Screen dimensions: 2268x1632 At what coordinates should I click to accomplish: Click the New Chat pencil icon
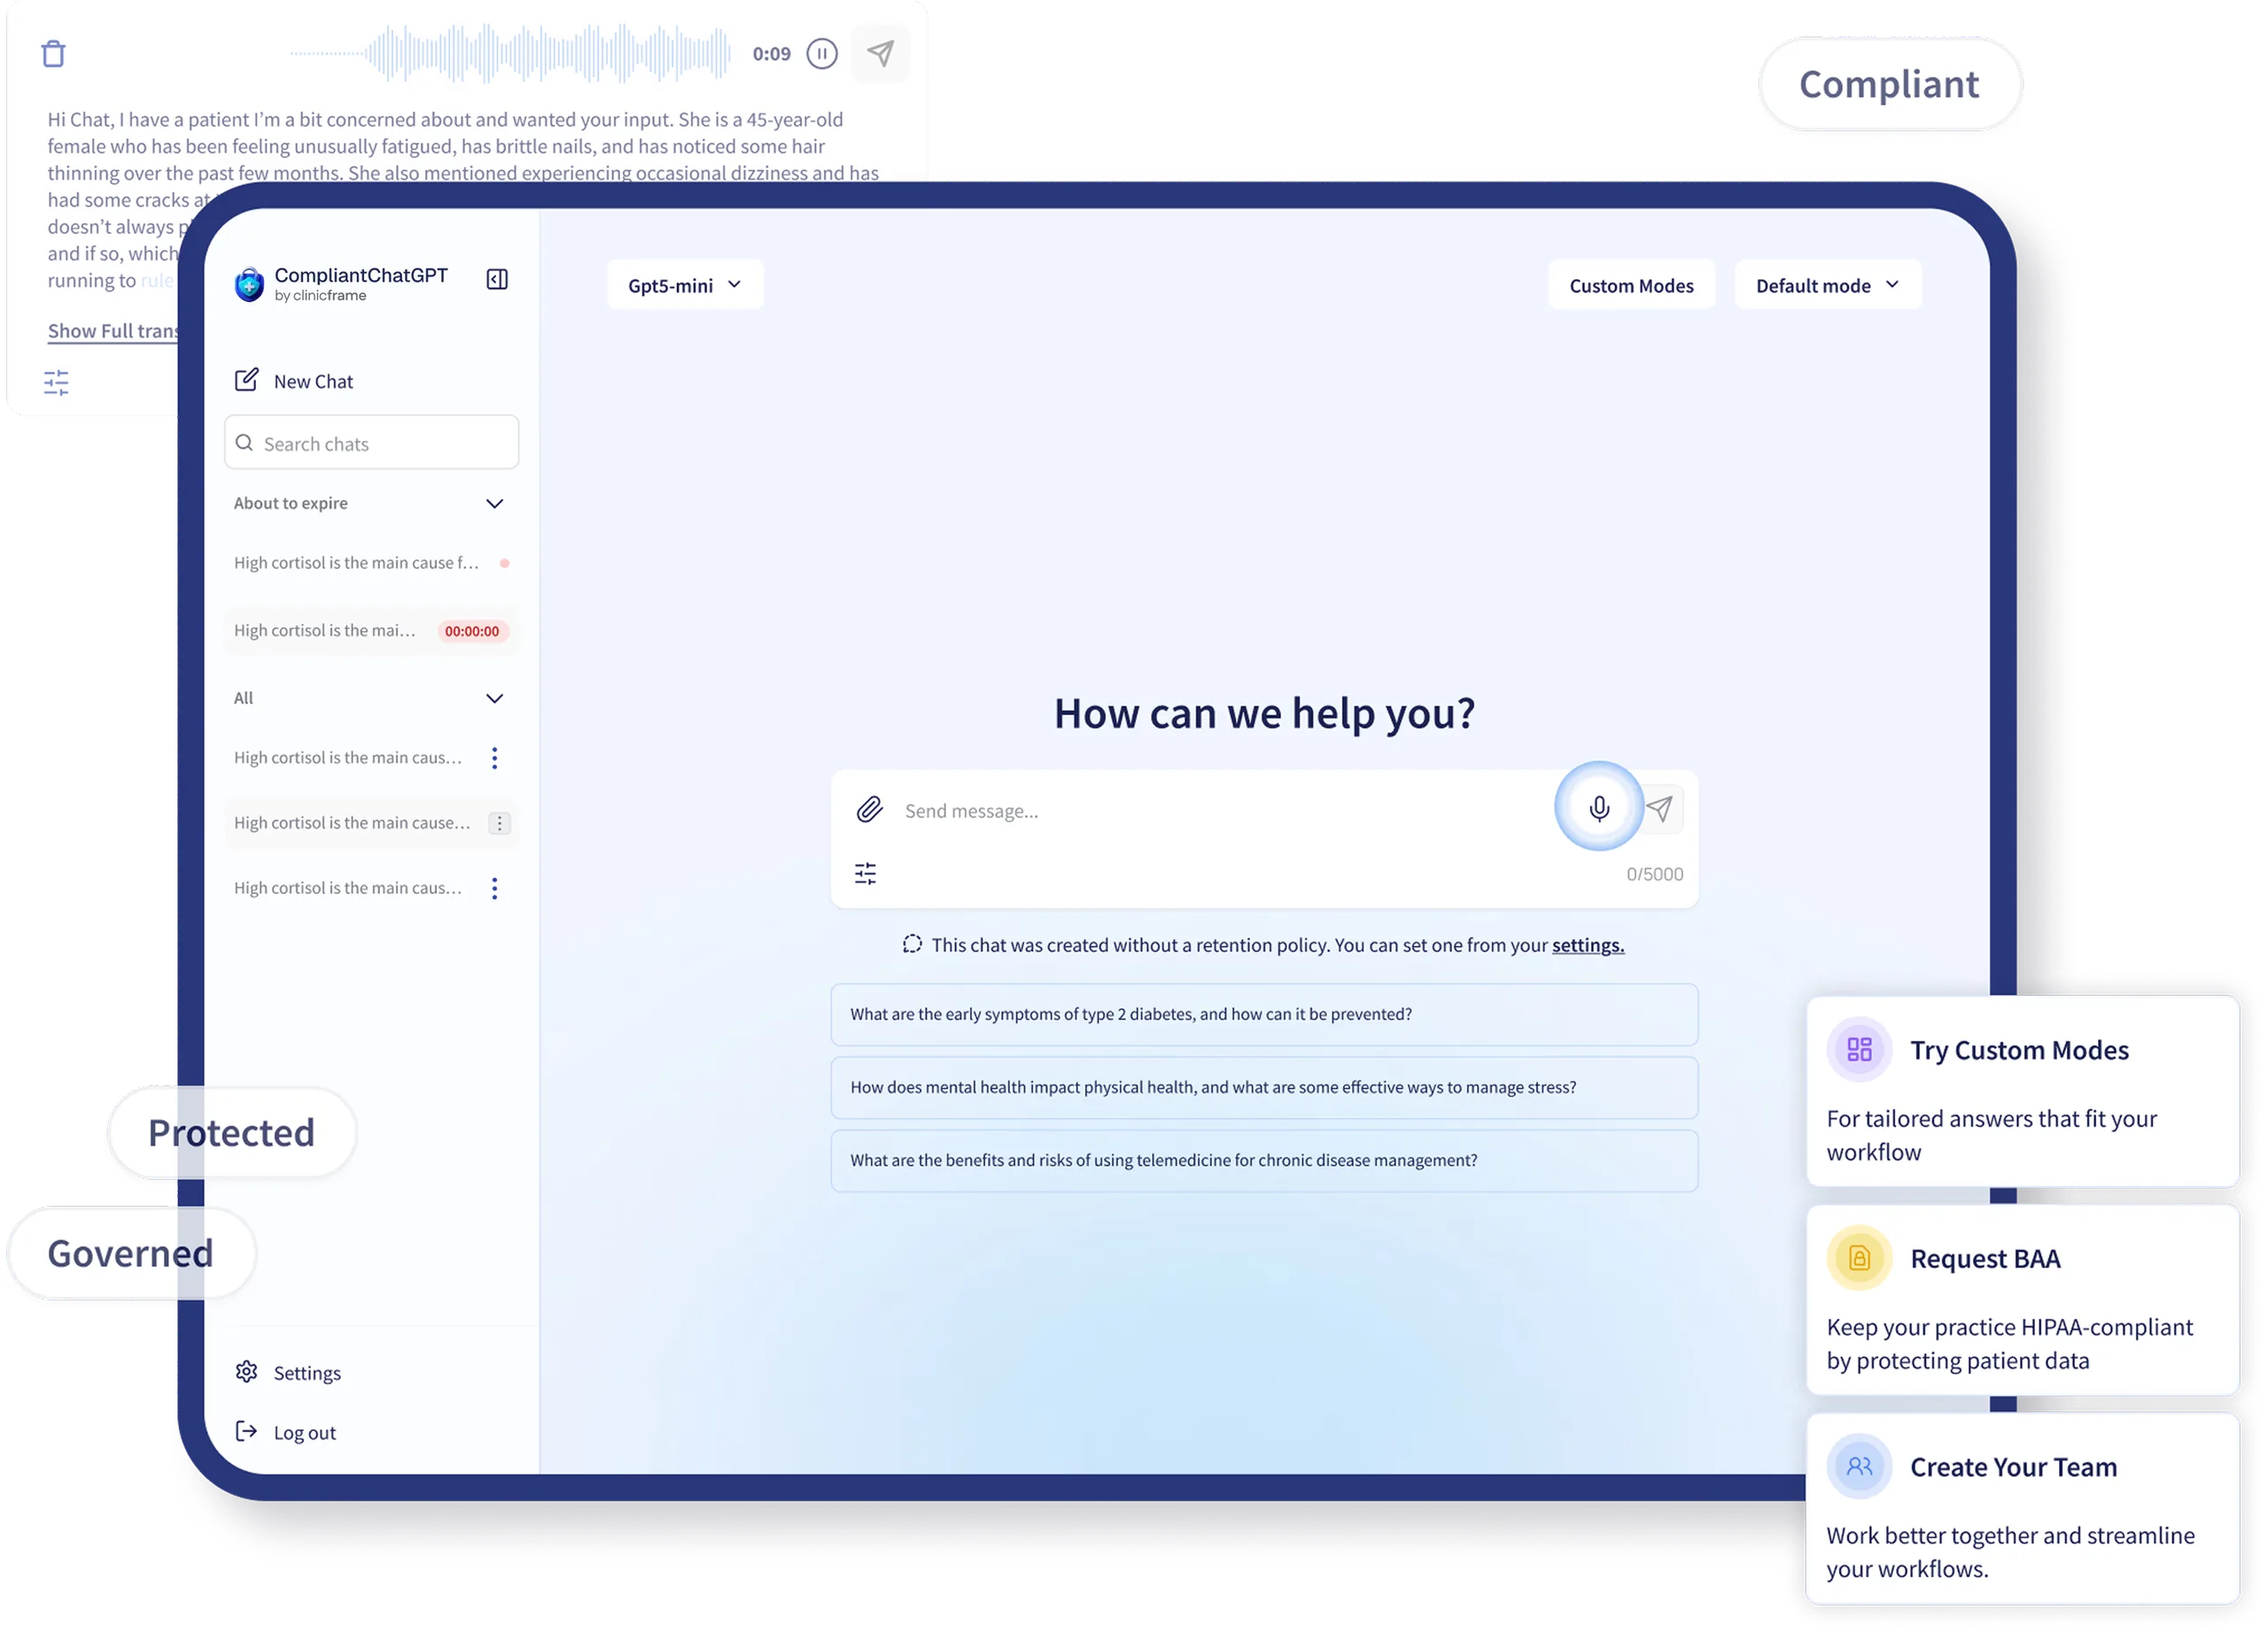click(246, 380)
